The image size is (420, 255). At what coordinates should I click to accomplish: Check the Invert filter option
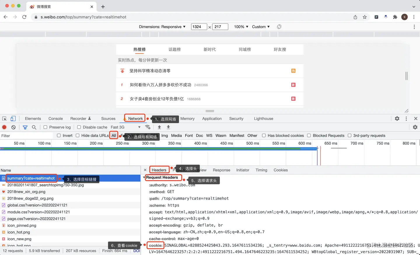click(59, 135)
